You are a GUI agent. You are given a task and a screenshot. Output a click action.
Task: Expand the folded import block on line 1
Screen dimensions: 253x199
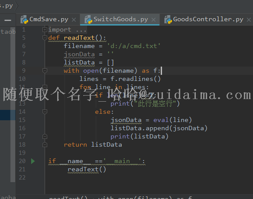[x=45, y=30]
